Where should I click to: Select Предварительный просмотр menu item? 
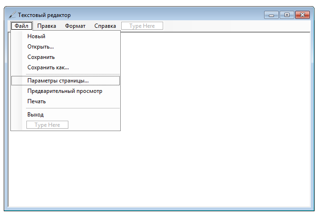pyautogui.click(x=66, y=91)
